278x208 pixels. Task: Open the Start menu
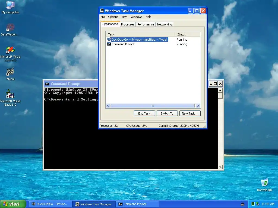tap(13, 204)
